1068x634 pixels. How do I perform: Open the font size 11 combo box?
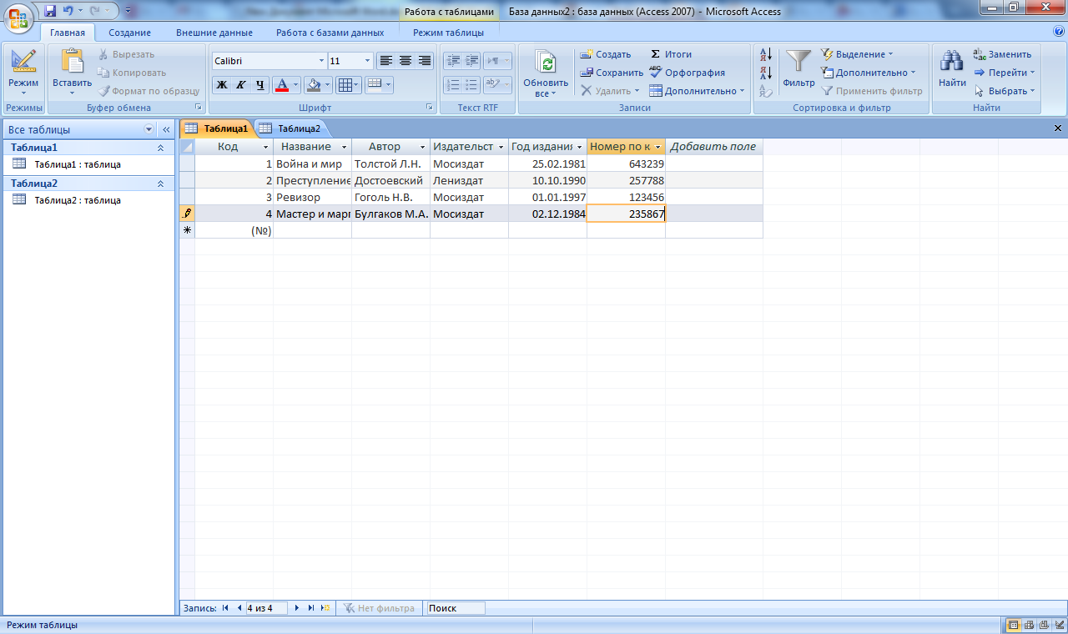350,61
